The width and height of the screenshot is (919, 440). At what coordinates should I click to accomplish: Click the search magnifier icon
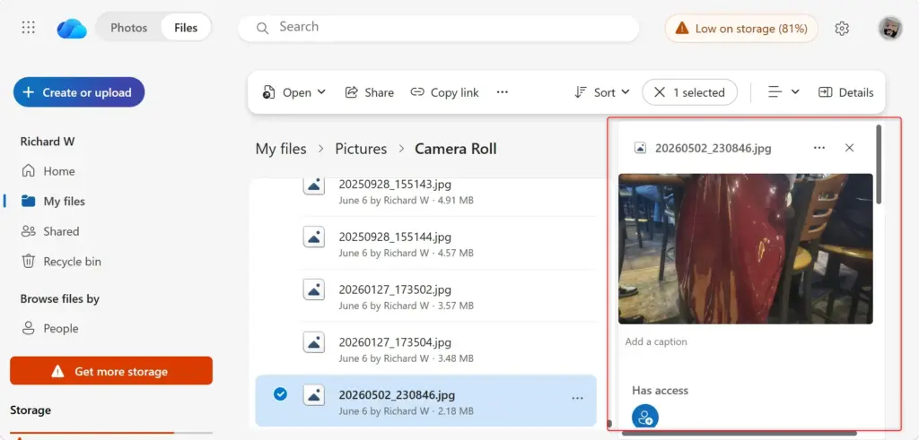tap(263, 28)
